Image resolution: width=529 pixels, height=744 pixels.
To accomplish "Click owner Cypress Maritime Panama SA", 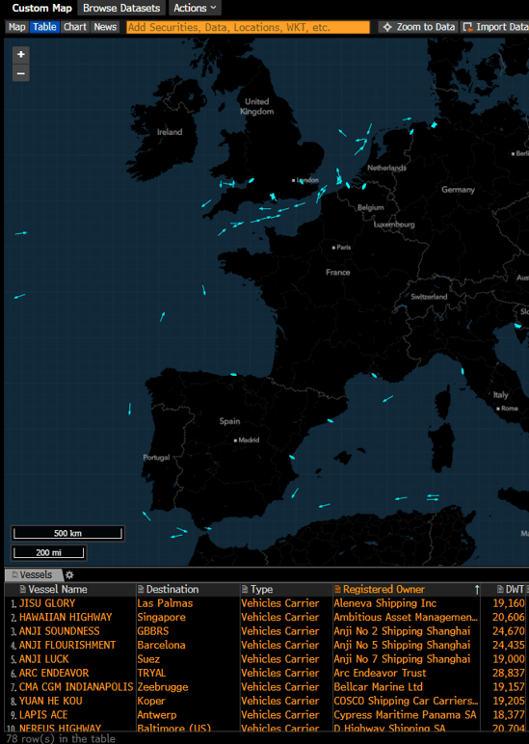I will click(x=405, y=715).
